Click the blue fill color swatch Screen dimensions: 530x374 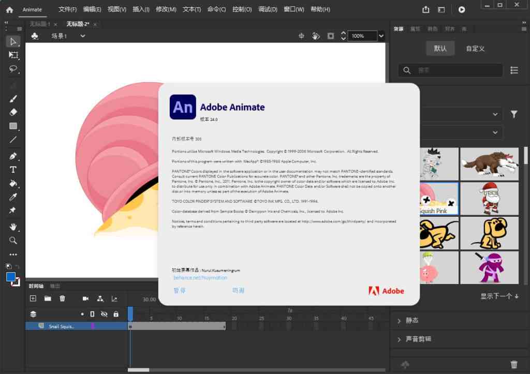point(10,277)
